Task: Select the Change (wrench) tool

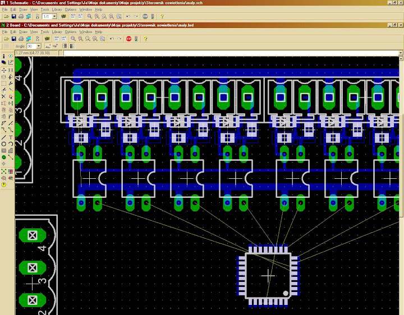Action: point(11,84)
